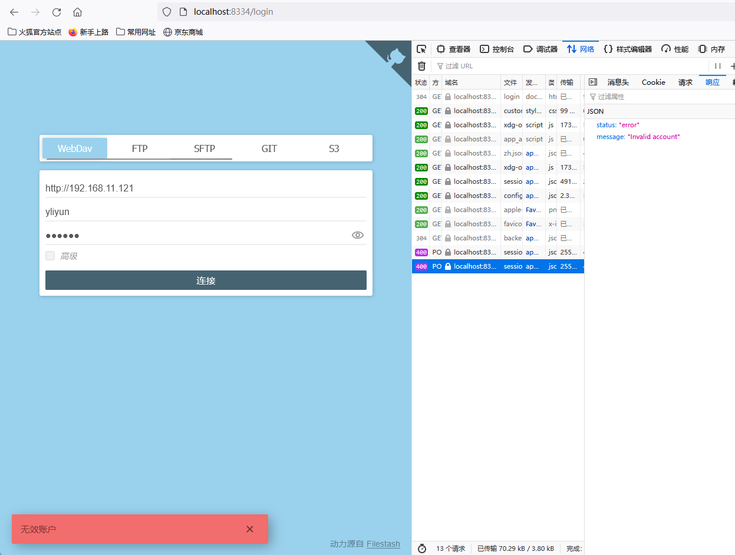Screen dimensions: 735x555
Task: Clear network log with trash icon
Action: coord(421,66)
